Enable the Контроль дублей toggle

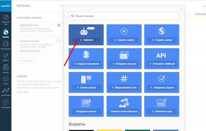tap(58, 41)
